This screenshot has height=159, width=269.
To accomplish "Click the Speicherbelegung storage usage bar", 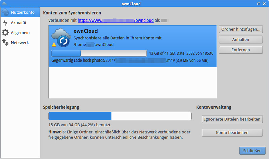I will pos(120,116).
